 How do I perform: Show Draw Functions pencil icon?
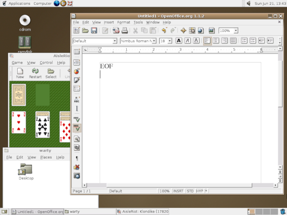coord(77,80)
